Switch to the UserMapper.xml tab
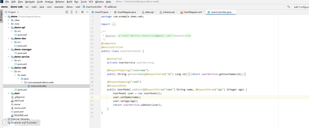This screenshot has width=309, height=128. [x=193, y=12]
